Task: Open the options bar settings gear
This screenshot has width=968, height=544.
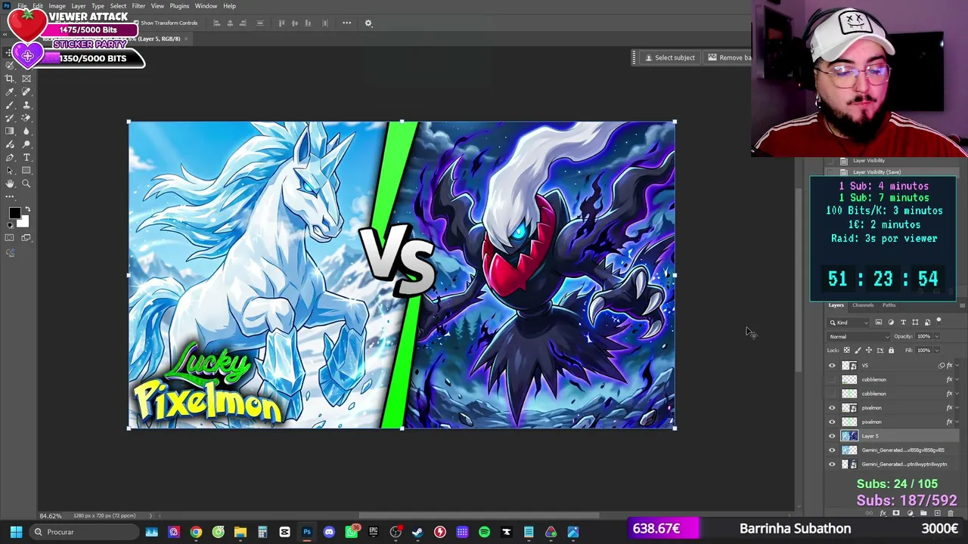Action: [368, 23]
